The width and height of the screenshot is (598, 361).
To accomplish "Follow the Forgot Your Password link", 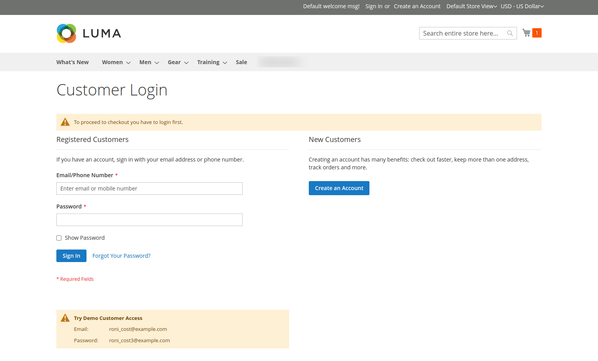I will point(121,256).
